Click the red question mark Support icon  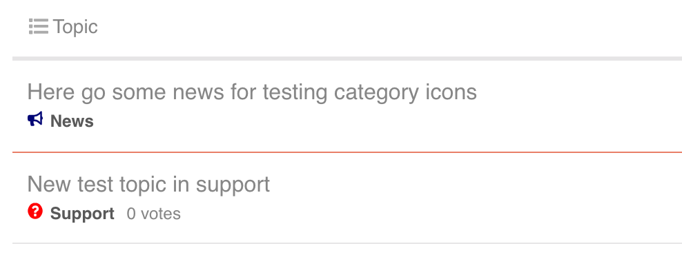[35, 212]
